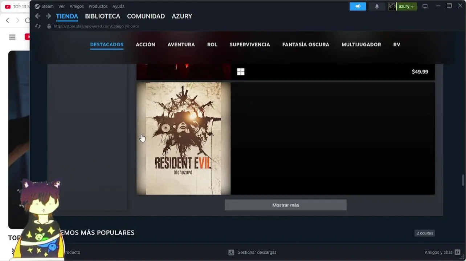Click the Windows platform icon
The height and width of the screenshot is (261, 466).
click(241, 72)
